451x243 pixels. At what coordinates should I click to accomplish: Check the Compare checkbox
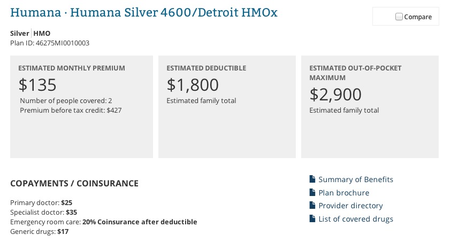tap(399, 17)
